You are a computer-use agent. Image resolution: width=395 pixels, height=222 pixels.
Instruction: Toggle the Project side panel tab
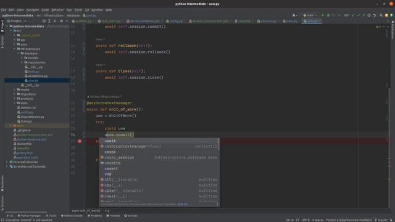(2, 26)
